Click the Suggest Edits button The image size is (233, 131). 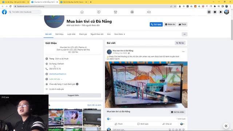coord(73,95)
